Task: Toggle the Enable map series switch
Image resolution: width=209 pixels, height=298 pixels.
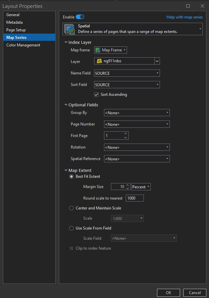Action: [x=80, y=17]
